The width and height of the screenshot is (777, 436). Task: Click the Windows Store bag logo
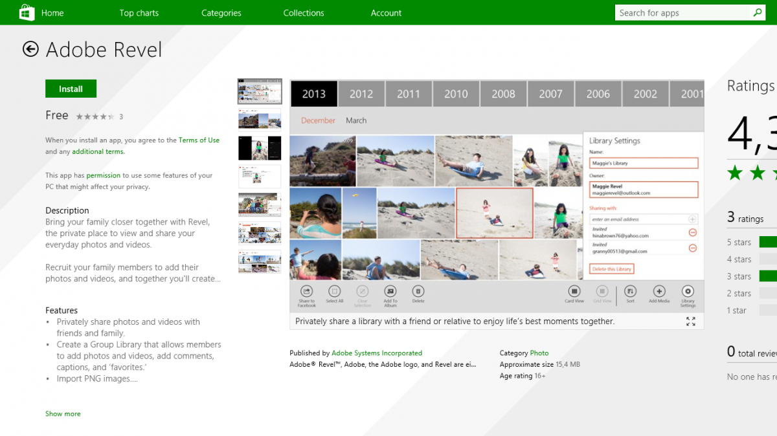[x=27, y=12]
